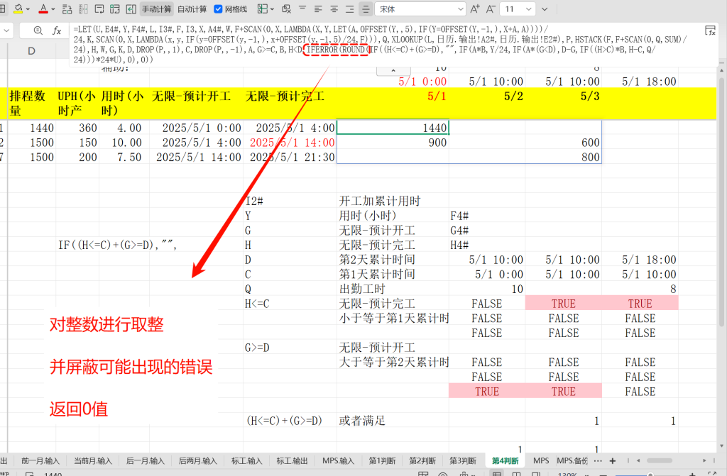The width and height of the screenshot is (727, 476).
Task: Uncheck the 网格线 gridlines checkbox
Action: [218, 9]
